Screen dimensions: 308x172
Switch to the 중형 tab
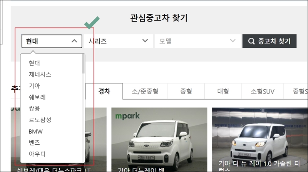click(186, 91)
